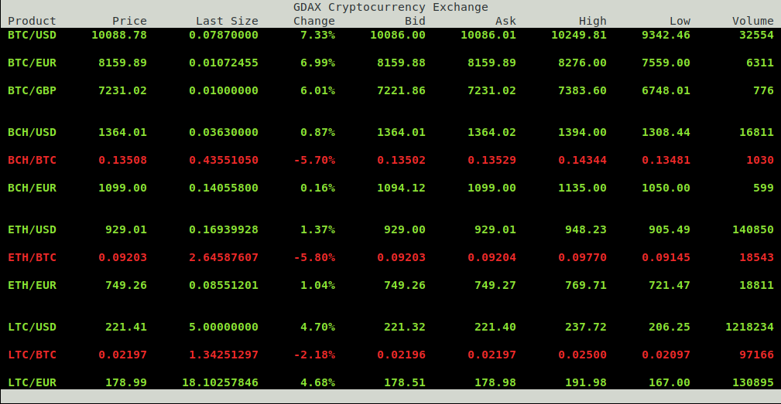
Task: Click BTC/USD ask 10086.01
Action: (x=488, y=35)
